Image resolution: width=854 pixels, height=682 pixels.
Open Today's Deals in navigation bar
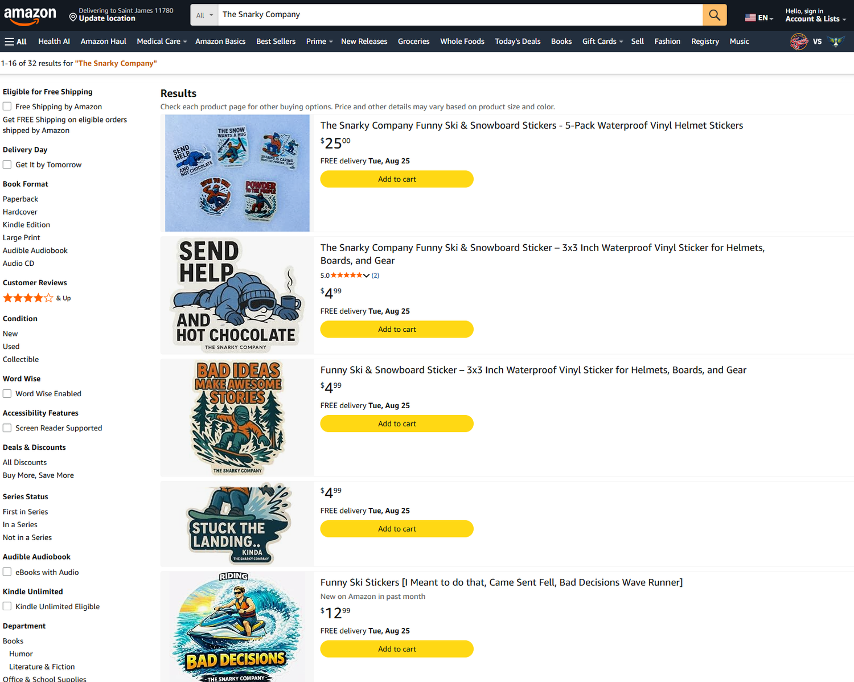coord(518,42)
